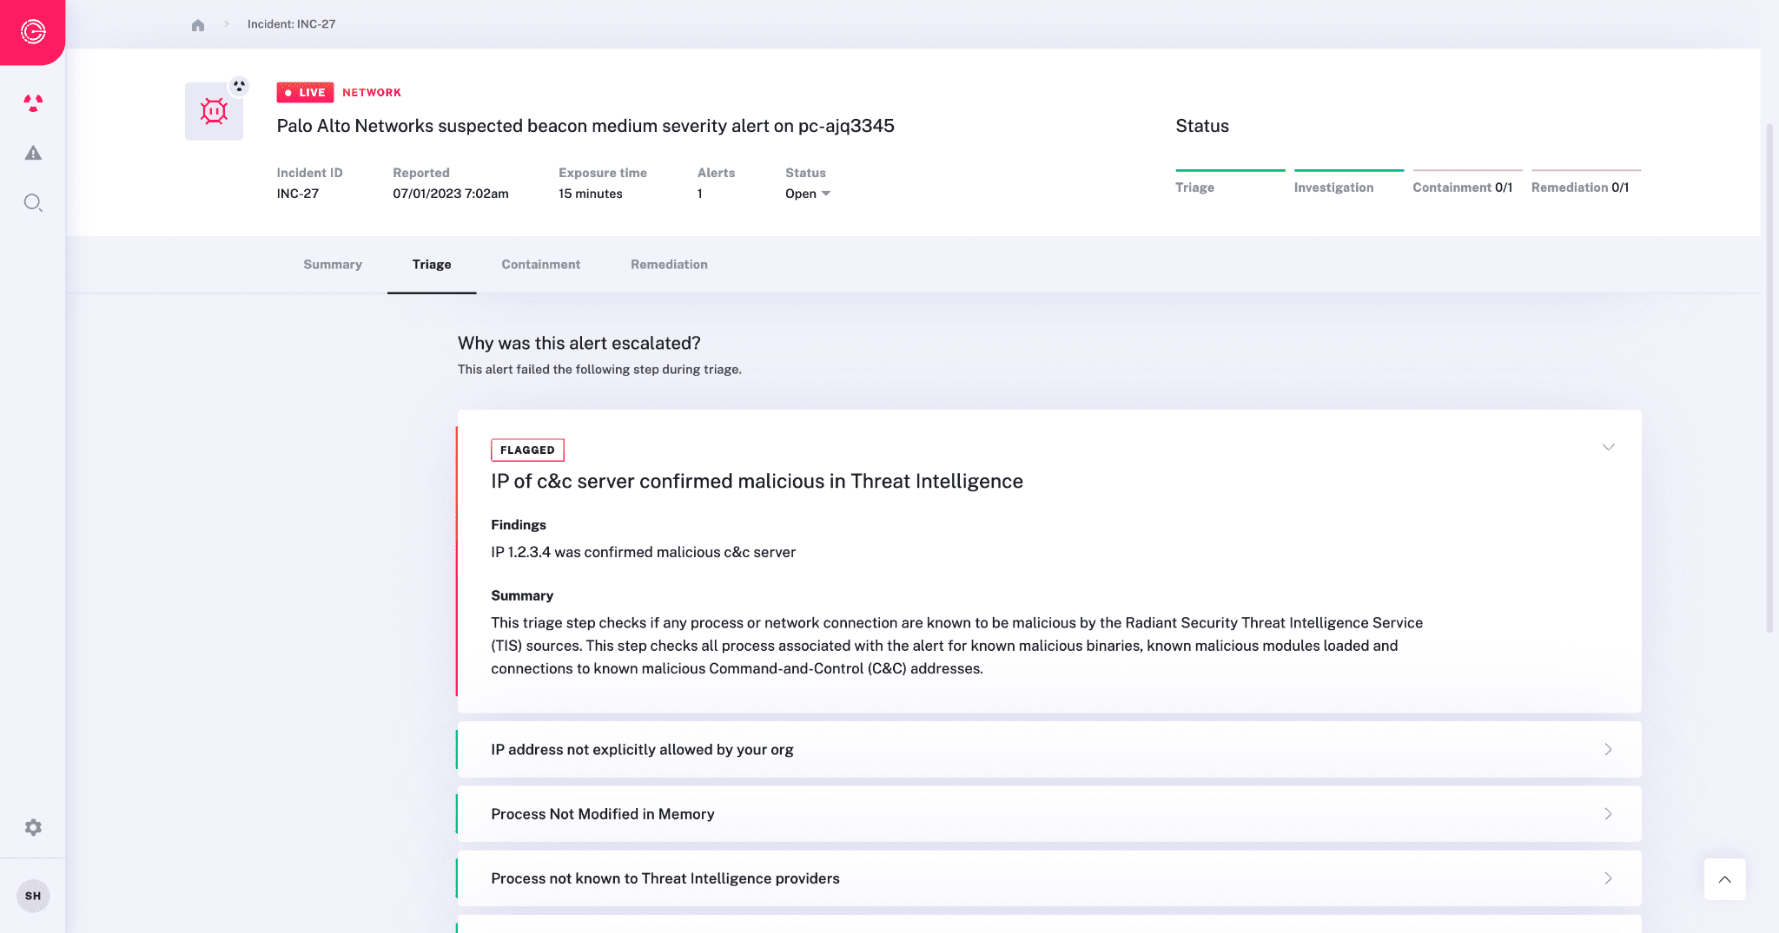
Task: Click the Triage status progress step
Action: pyautogui.click(x=1230, y=182)
